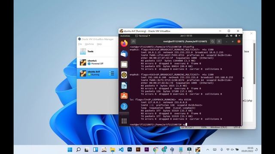
Task: Open the terminal hamburger menu
Action: [x=219, y=41]
